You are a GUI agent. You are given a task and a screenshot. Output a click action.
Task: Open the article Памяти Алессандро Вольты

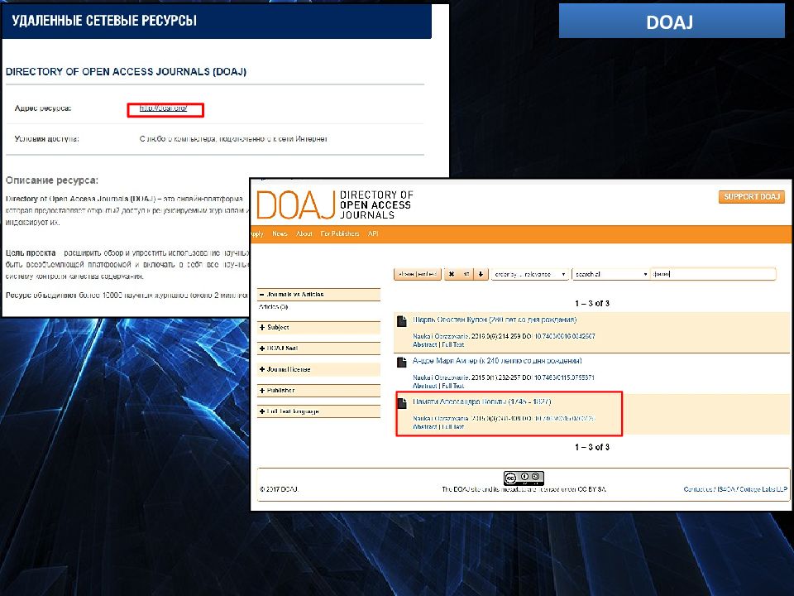tap(481, 402)
